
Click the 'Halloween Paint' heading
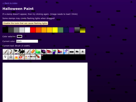click(x=18, y=9)
